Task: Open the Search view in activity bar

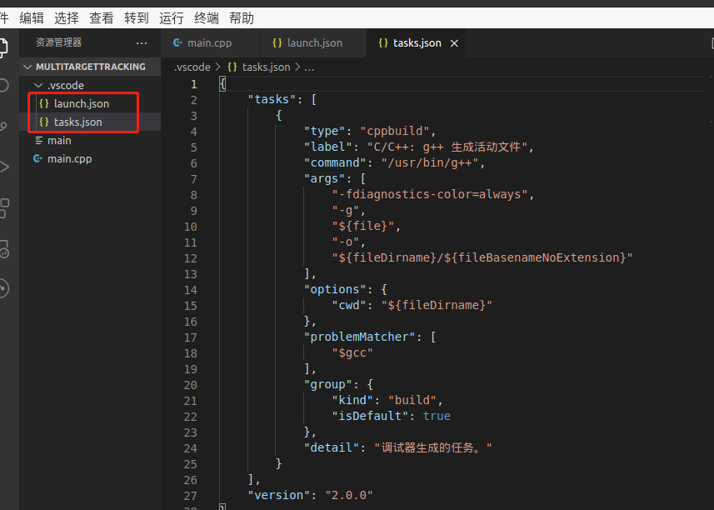Action: [3, 85]
